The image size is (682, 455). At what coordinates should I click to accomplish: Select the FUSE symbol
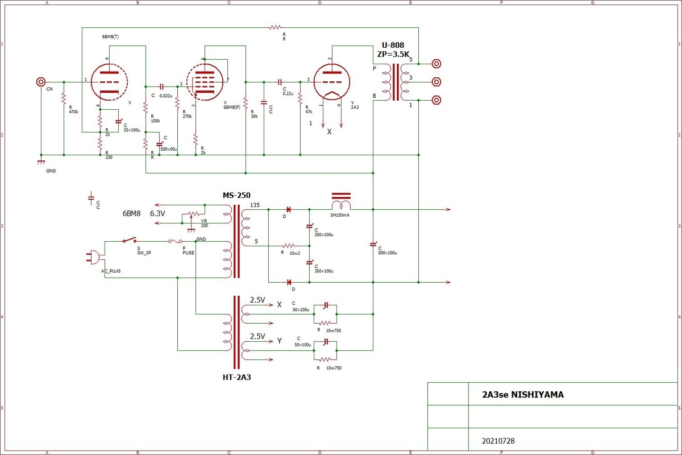point(175,241)
